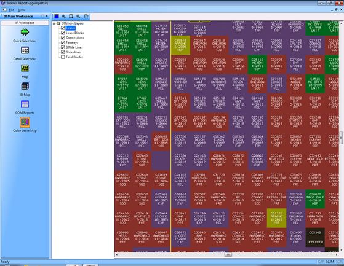Screen dimensions: 344x266
Task: Open Quick Selections via the green arrows icon
Action: tap(25, 32)
